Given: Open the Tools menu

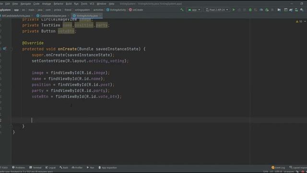Looking at the screenshot, I should pyautogui.click(x=84, y=4).
